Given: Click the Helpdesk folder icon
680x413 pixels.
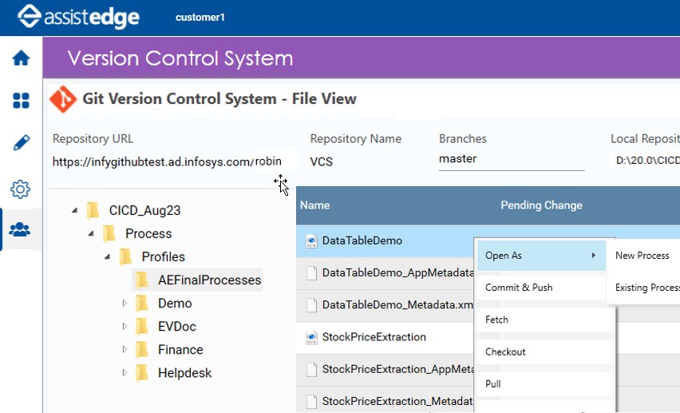Looking at the screenshot, I should (x=142, y=372).
